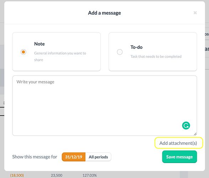Image resolution: width=209 pixels, height=178 pixels.
Task: Click the Save message button
Action: coord(179,157)
